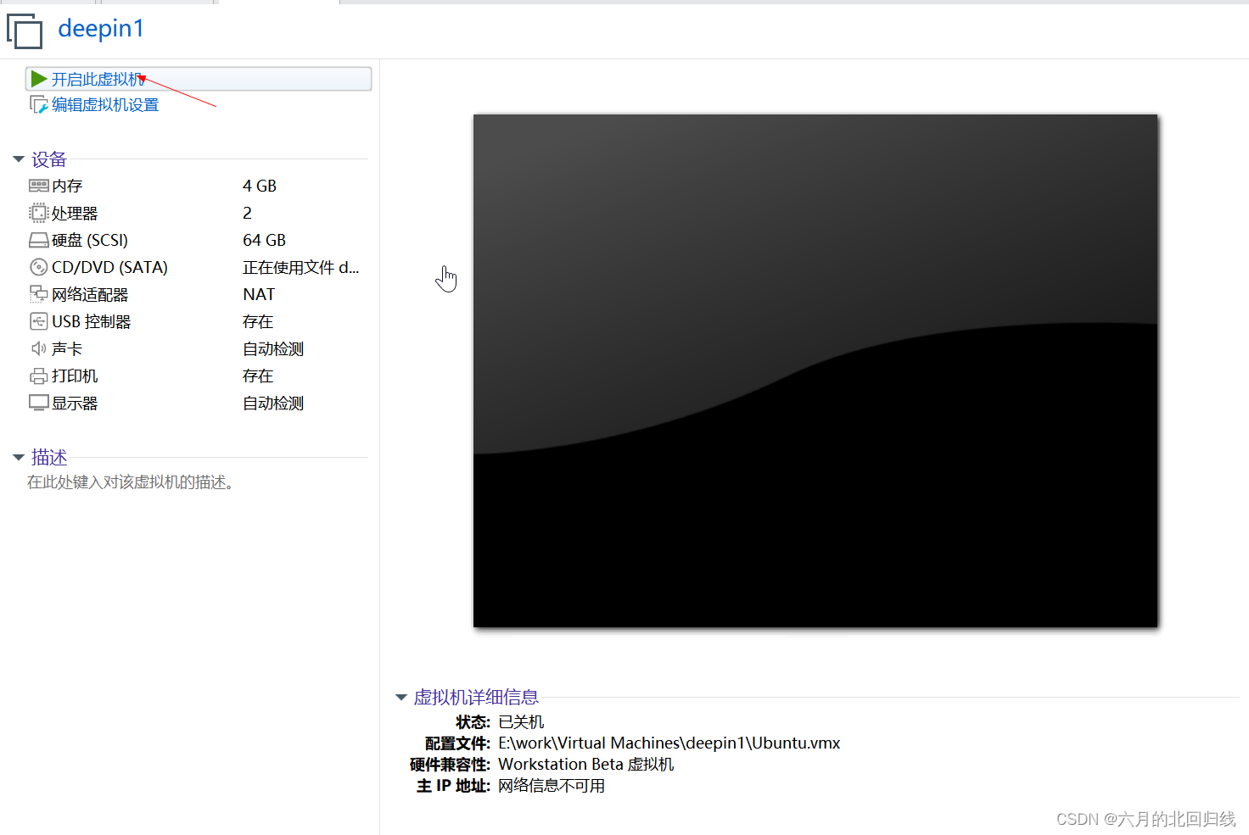1249x835 pixels.
Task: Select 声卡 device label
Action: pos(67,348)
